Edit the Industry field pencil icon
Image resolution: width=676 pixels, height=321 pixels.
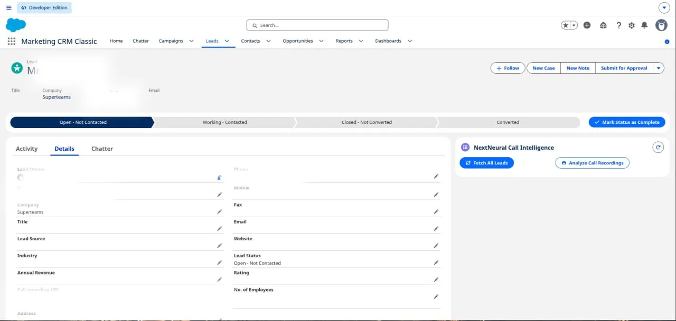[x=219, y=262]
